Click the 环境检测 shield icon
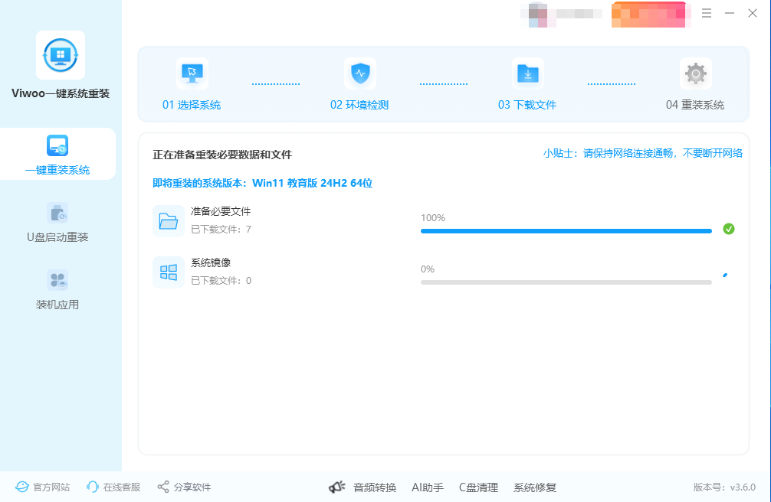The height and width of the screenshot is (502, 771). pos(360,73)
